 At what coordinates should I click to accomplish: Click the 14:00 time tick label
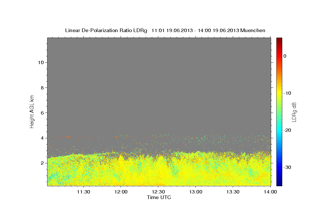[x=270, y=192]
